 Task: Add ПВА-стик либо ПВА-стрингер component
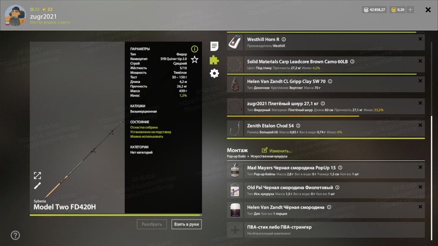coord(326,230)
